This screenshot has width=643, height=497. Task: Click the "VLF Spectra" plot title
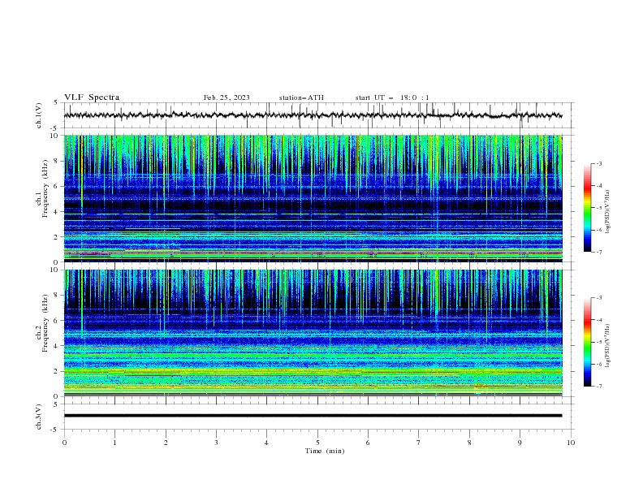(92, 97)
